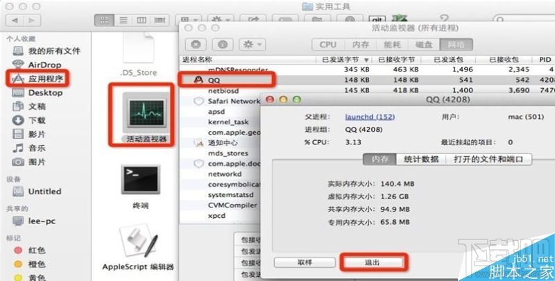Close the QQ (4208) info window
555x281 pixels.
[x=270, y=100]
